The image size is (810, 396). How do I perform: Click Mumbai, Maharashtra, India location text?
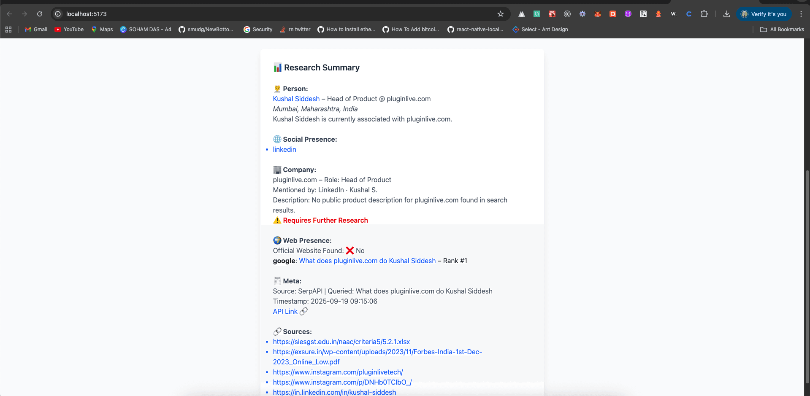(x=315, y=109)
